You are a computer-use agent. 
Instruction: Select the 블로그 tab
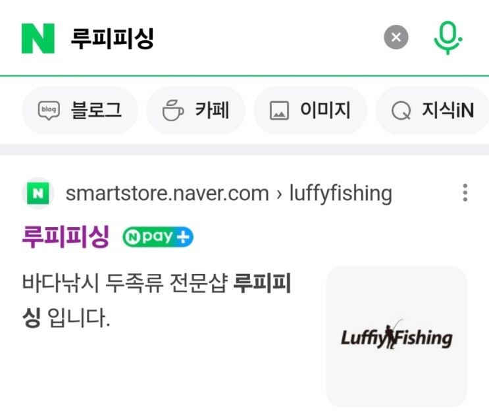[80, 110]
